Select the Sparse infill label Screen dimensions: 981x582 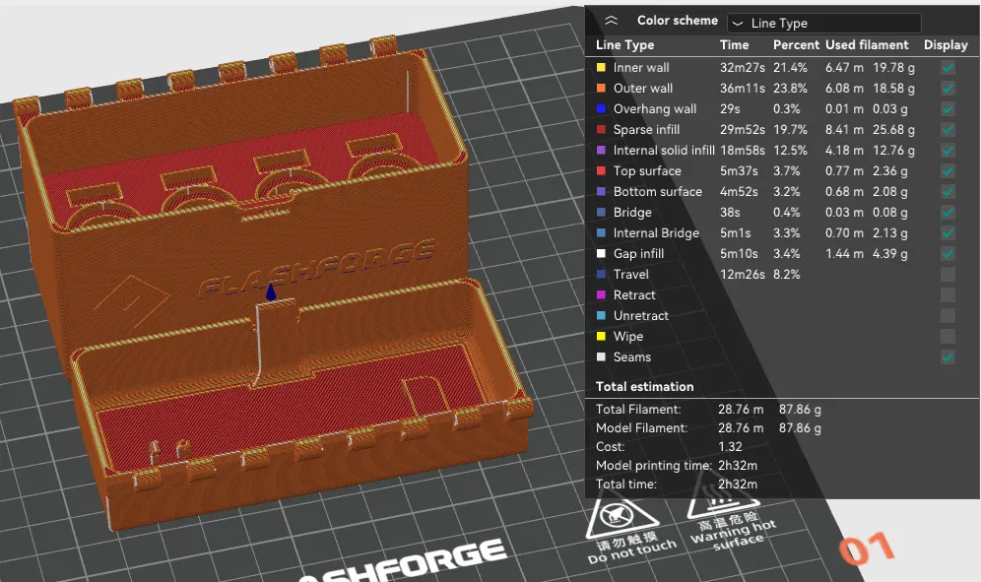click(646, 130)
